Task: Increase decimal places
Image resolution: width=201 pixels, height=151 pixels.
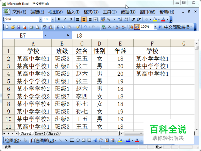Action: point(120,19)
